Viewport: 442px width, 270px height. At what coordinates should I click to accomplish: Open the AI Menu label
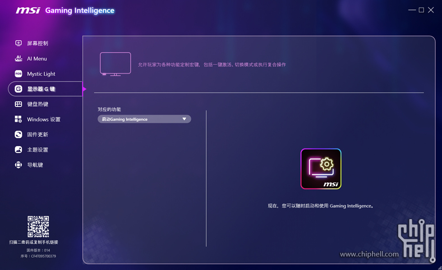coord(37,59)
